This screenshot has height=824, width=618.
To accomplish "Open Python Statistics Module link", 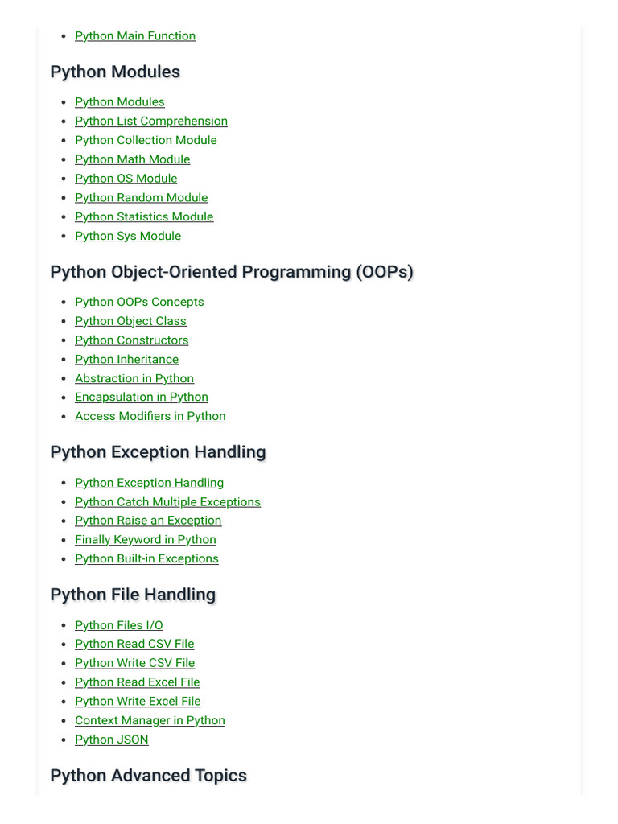I will click(144, 216).
